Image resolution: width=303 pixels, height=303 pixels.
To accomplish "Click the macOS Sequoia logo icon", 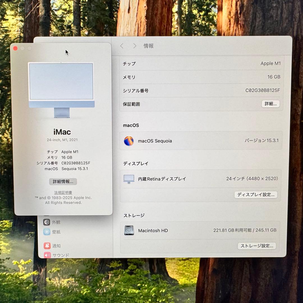I will (129, 141).
